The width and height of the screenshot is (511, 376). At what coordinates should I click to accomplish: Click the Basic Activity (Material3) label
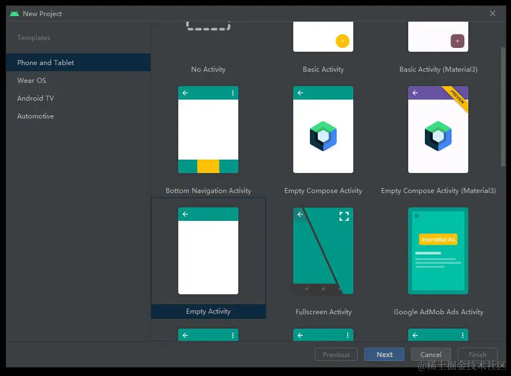point(438,70)
